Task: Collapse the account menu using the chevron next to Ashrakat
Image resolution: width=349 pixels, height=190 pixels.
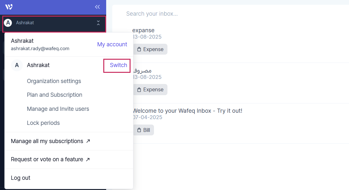Action: coord(98,23)
